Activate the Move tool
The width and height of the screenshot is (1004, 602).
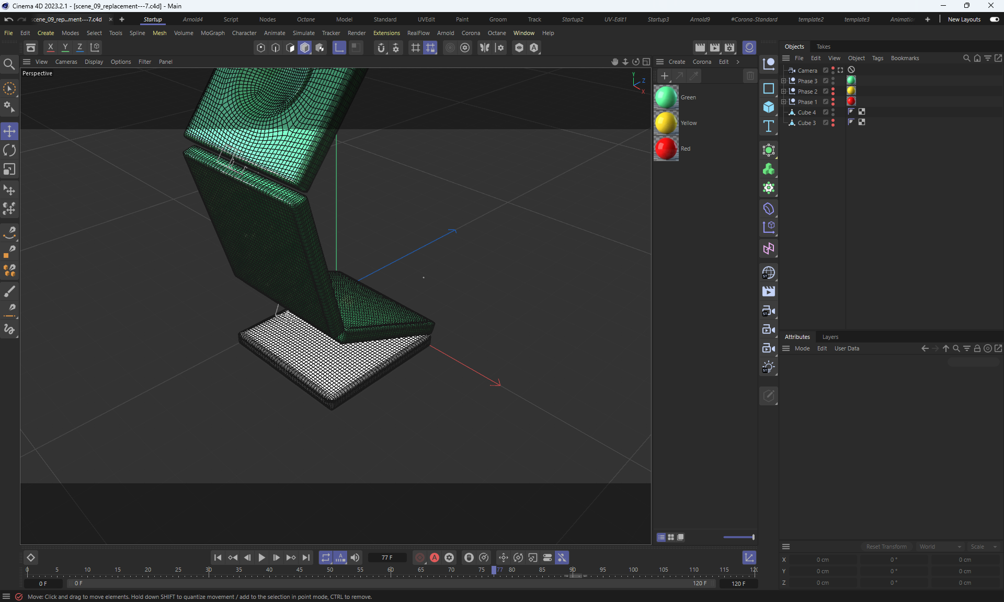point(9,131)
